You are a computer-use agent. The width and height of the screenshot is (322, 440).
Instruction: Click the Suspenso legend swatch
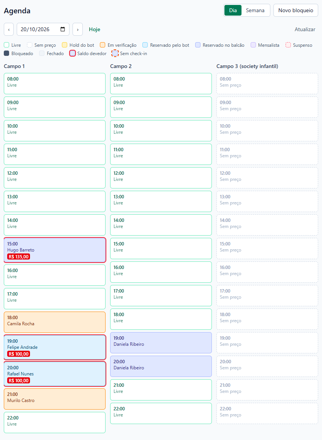click(x=288, y=45)
